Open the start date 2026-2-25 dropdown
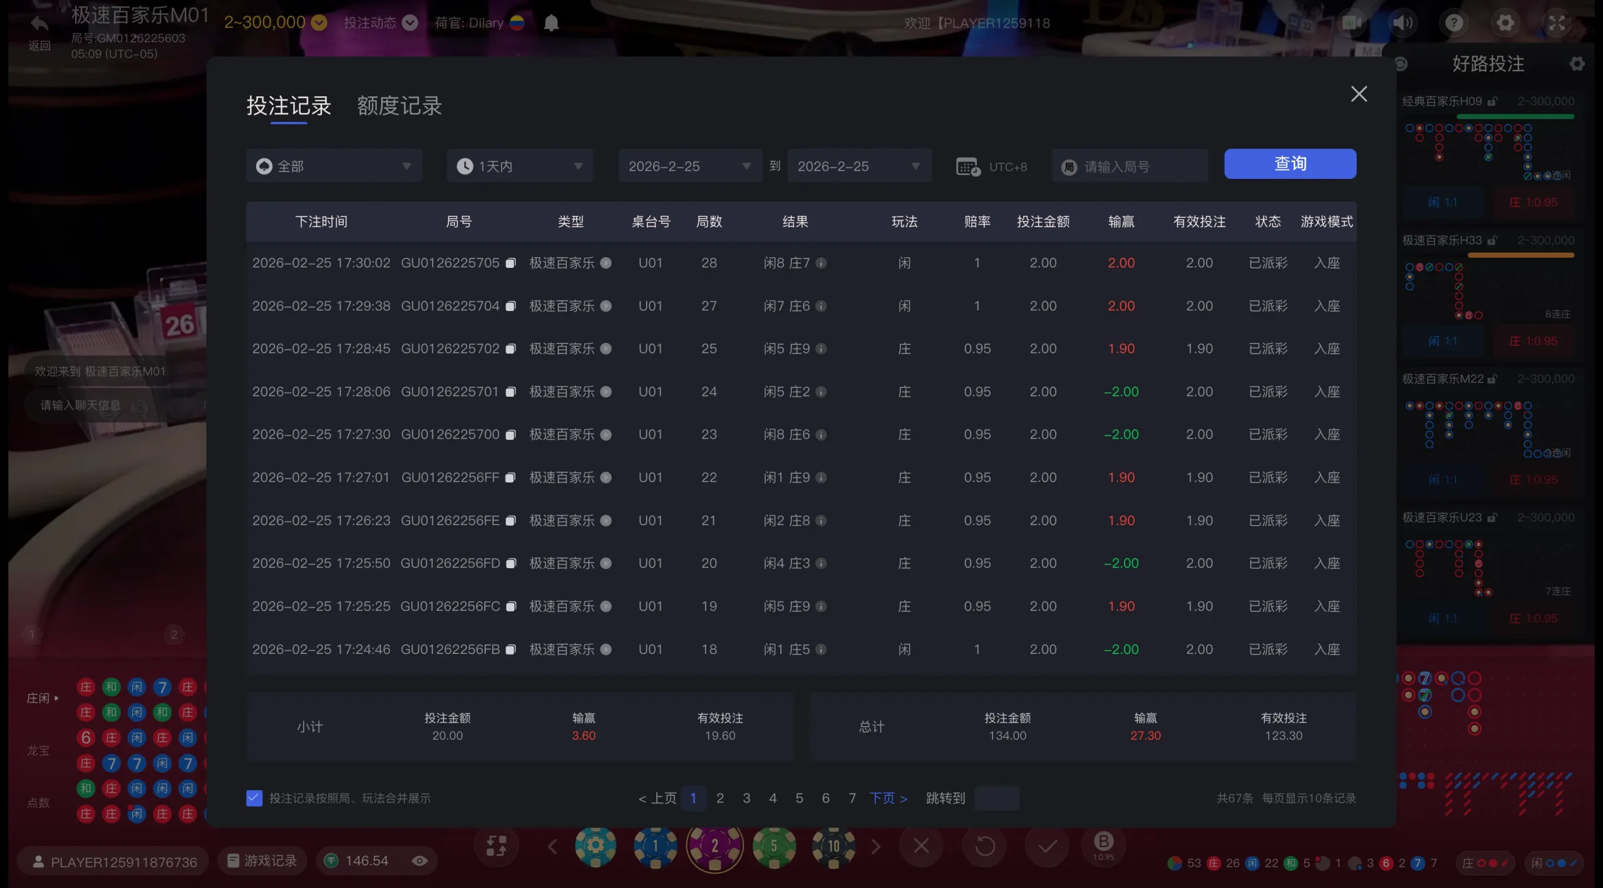Screen dimensions: 1603x888 click(689, 166)
